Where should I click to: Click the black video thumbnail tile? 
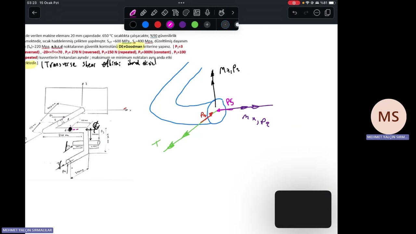303,209
